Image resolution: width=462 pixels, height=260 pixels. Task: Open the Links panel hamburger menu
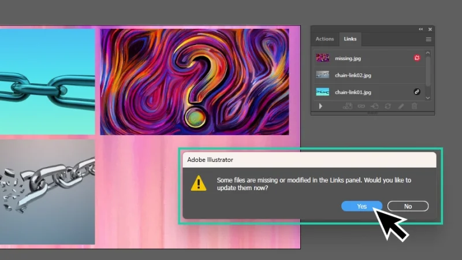click(x=429, y=39)
